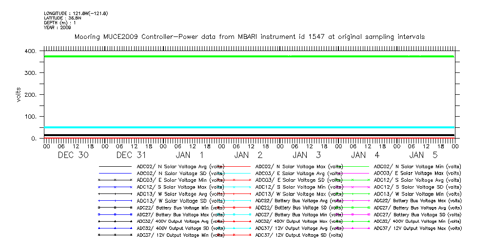
Task: Pick the ADC12 S Solar Voltage SD legend label
Action: point(417,187)
